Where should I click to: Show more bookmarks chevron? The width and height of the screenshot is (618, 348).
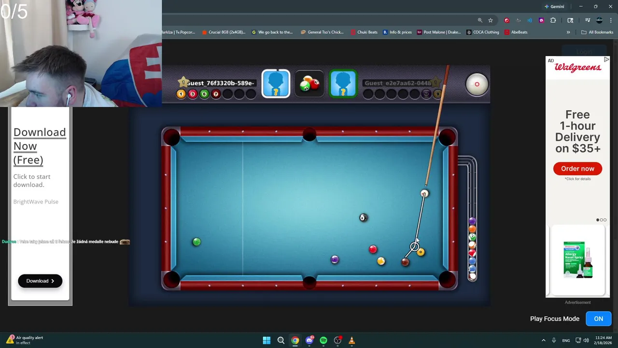[x=568, y=32]
